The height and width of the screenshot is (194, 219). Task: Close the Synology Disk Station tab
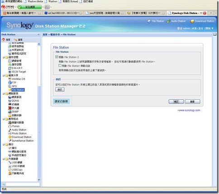[205, 13]
